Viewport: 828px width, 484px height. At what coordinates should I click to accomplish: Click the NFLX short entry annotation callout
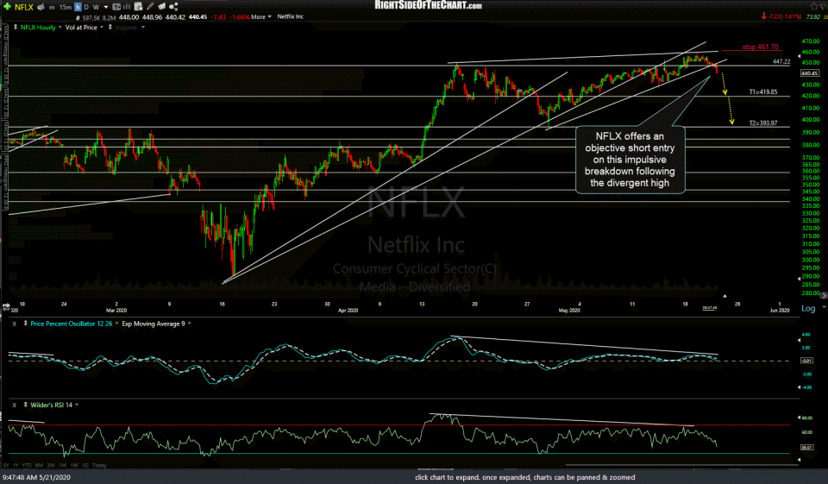pyautogui.click(x=630, y=160)
